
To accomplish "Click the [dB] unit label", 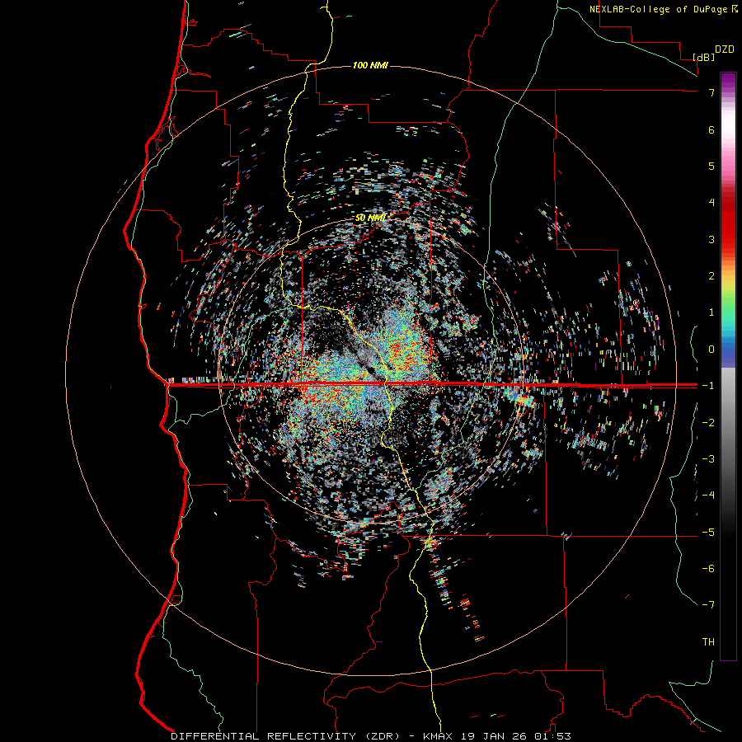I will (x=704, y=57).
